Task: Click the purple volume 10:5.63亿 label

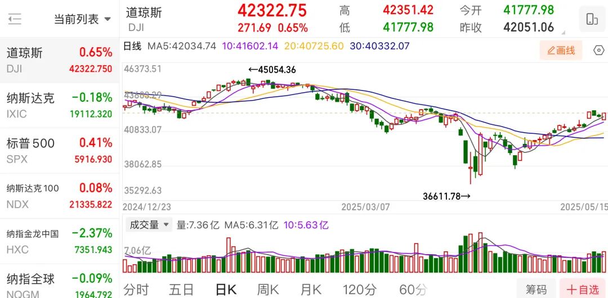Action: click(x=306, y=225)
